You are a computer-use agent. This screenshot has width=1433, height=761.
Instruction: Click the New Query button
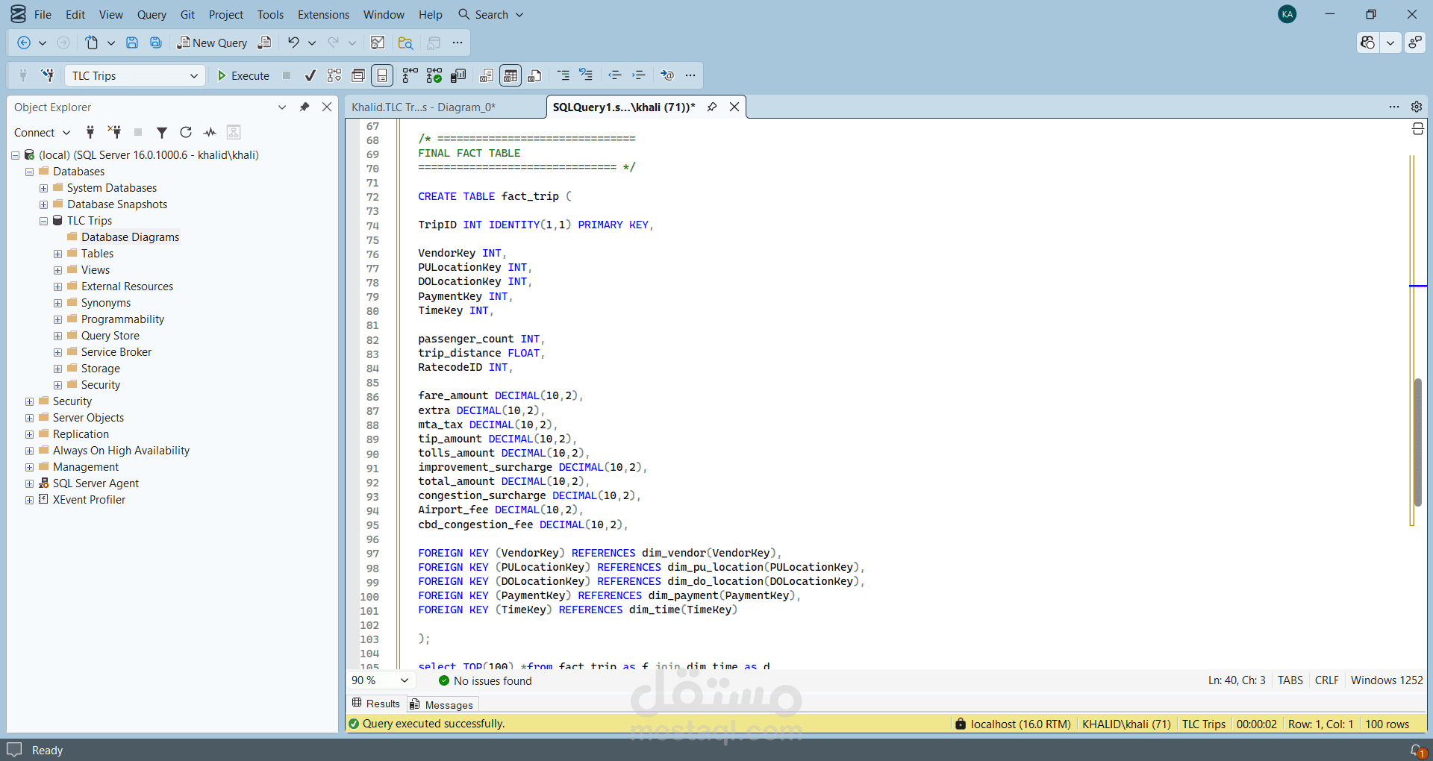point(212,43)
